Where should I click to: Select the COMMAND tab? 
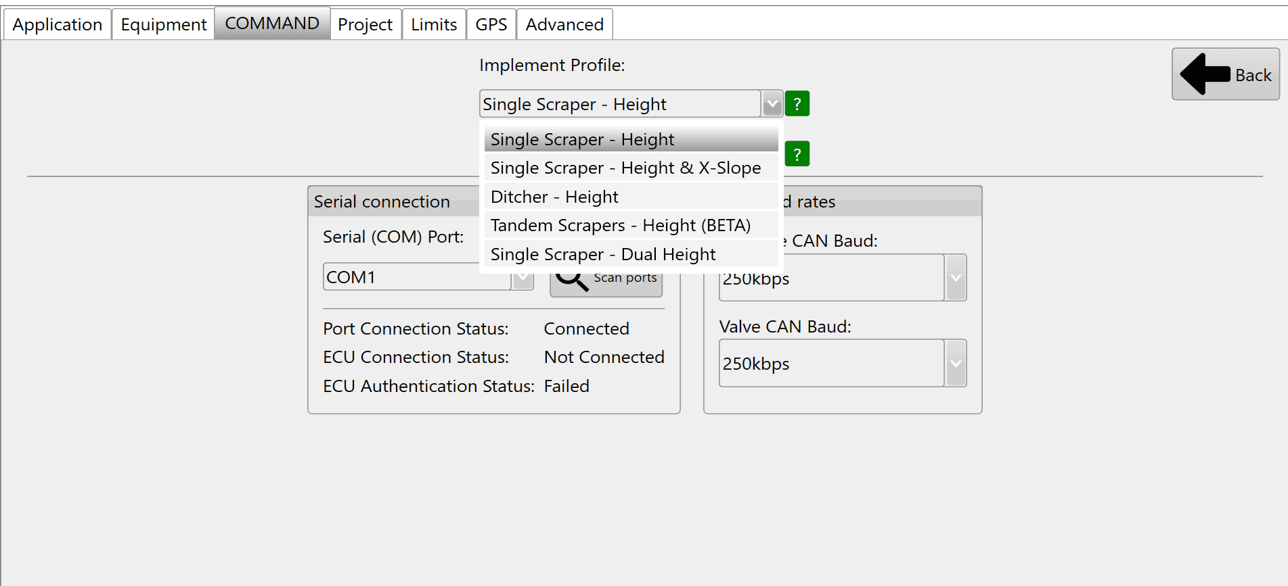click(272, 23)
